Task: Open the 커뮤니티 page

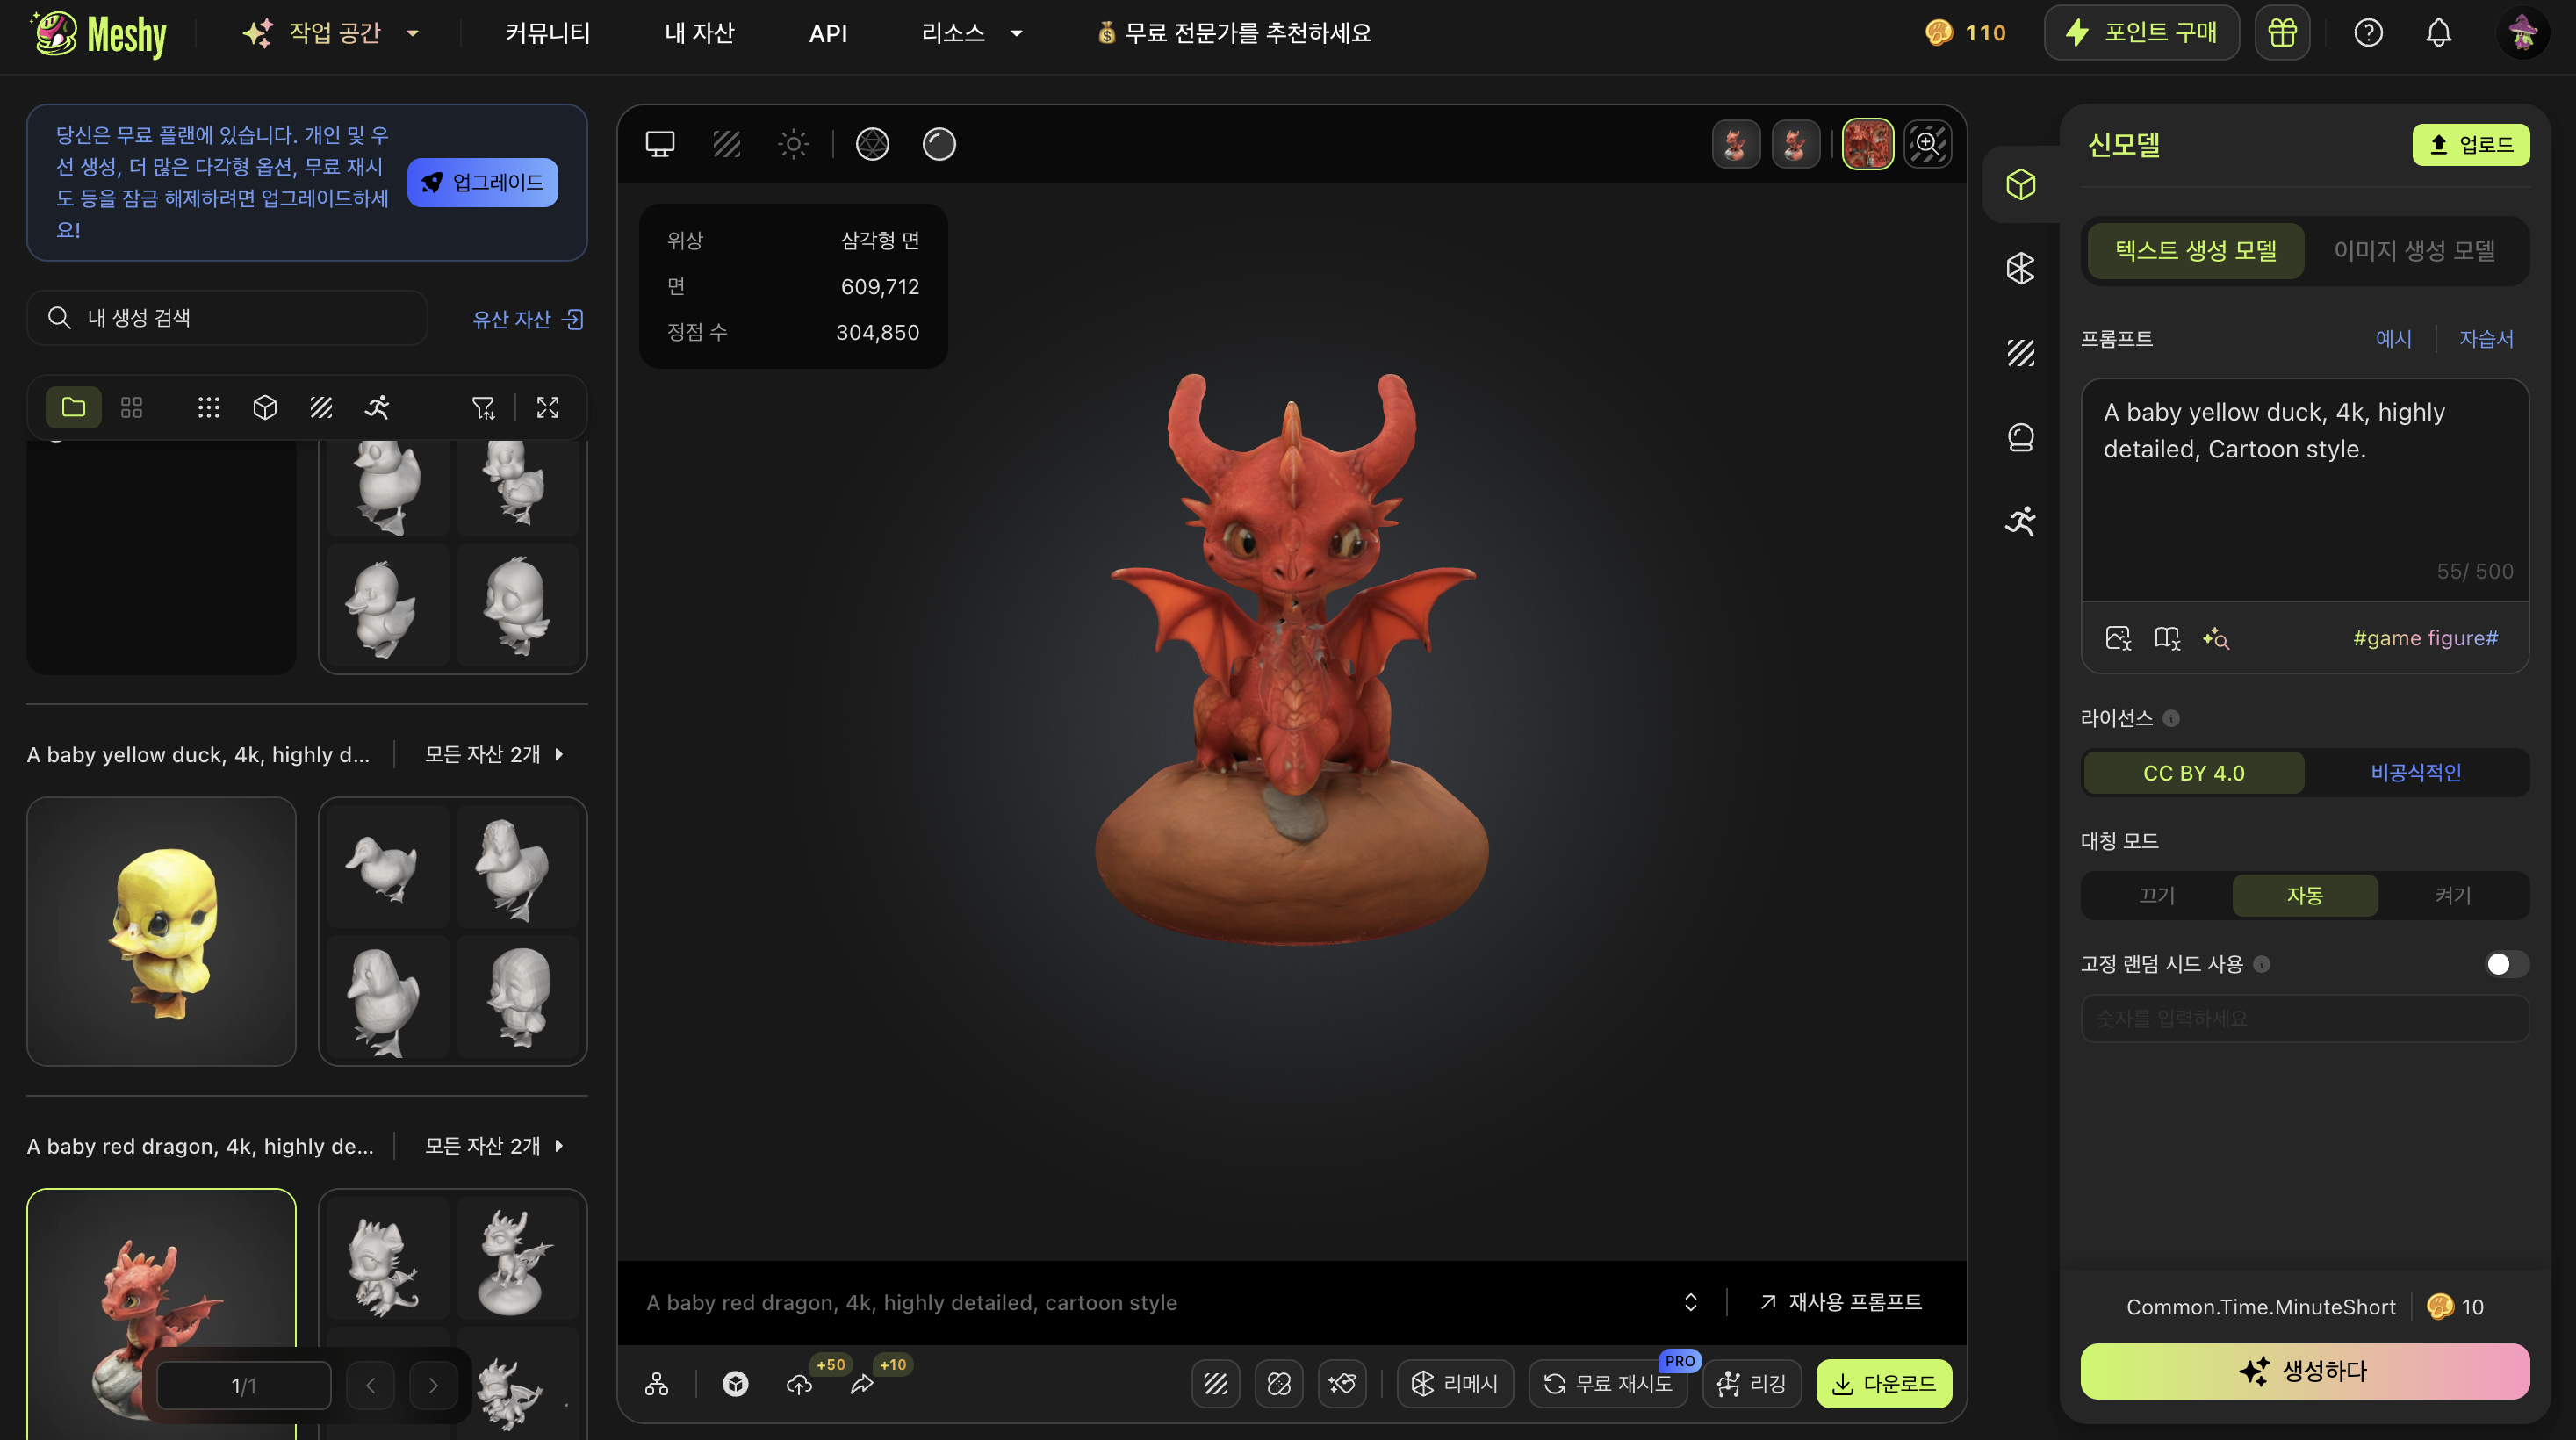Action: pos(548,33)
